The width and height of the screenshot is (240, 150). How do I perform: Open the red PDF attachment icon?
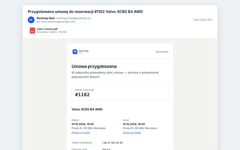pos(32,30)
